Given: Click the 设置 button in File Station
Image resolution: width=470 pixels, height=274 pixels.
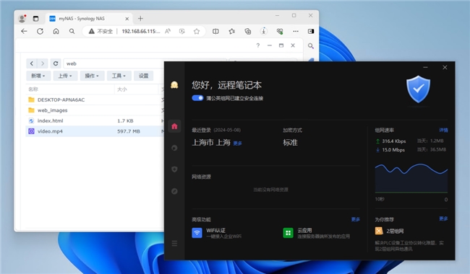Looking at the screenshot, I should click(x=144, y=76).
